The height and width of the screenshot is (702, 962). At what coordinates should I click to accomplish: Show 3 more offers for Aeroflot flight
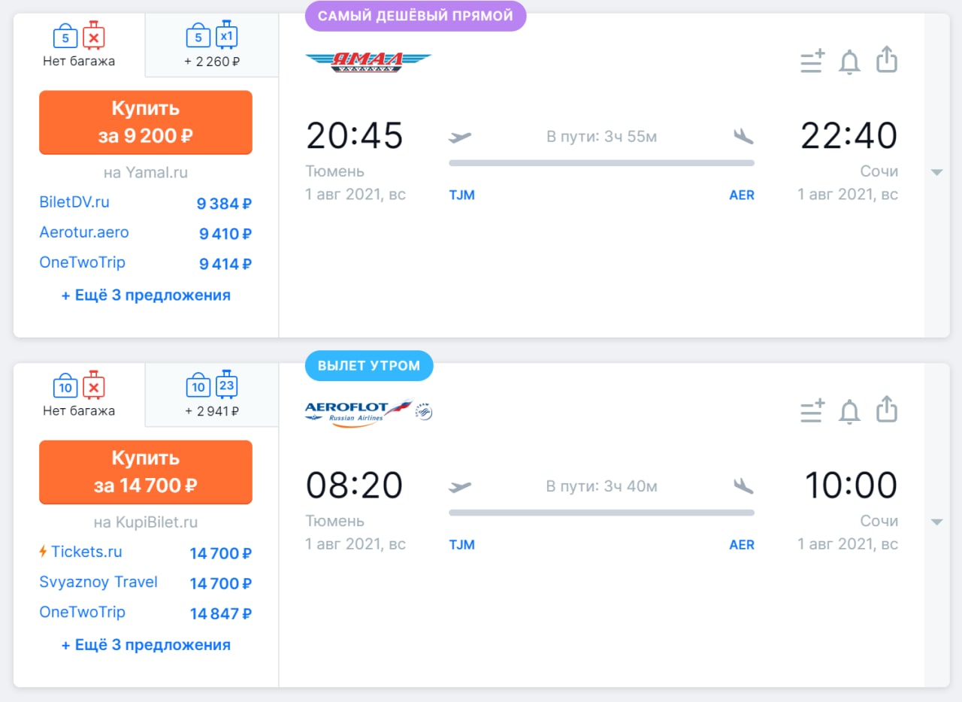146,645
